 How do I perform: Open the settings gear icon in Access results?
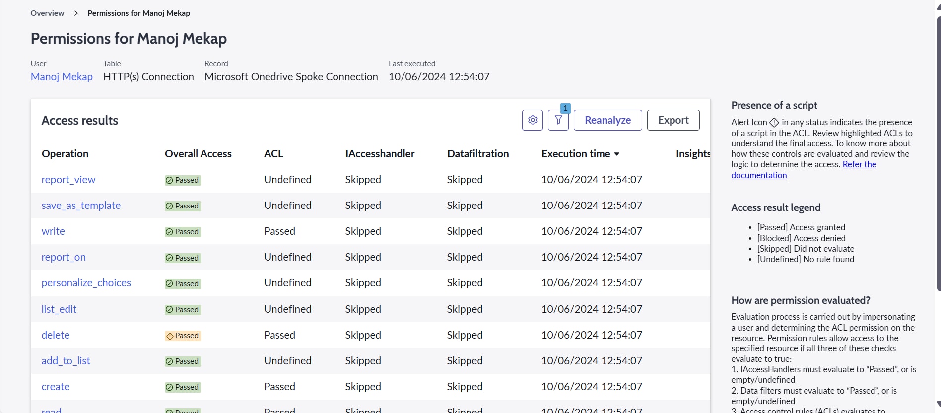pyautogui.click(x=533, y=120)
